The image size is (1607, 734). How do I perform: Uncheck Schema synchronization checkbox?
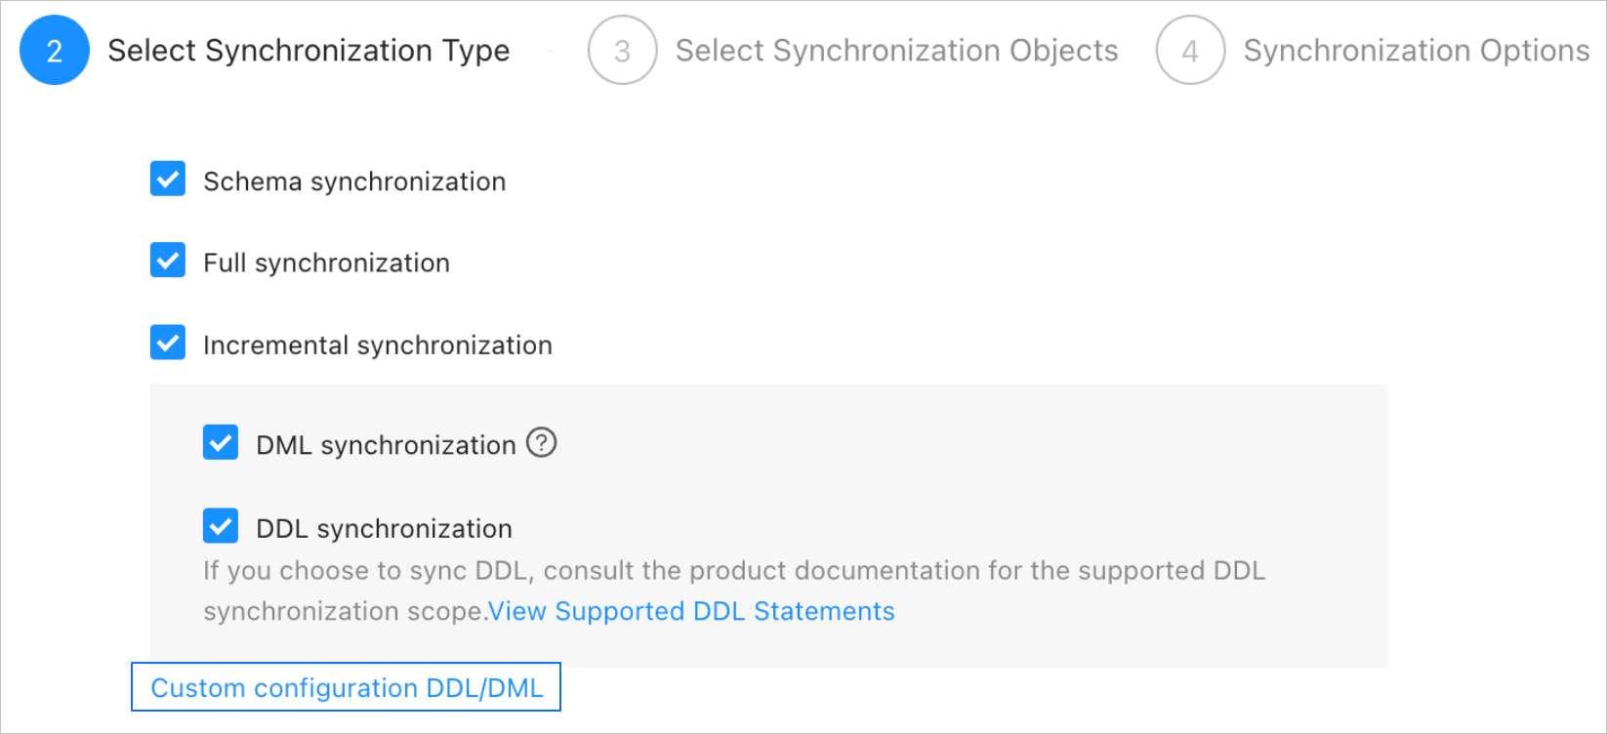point(168,180)
